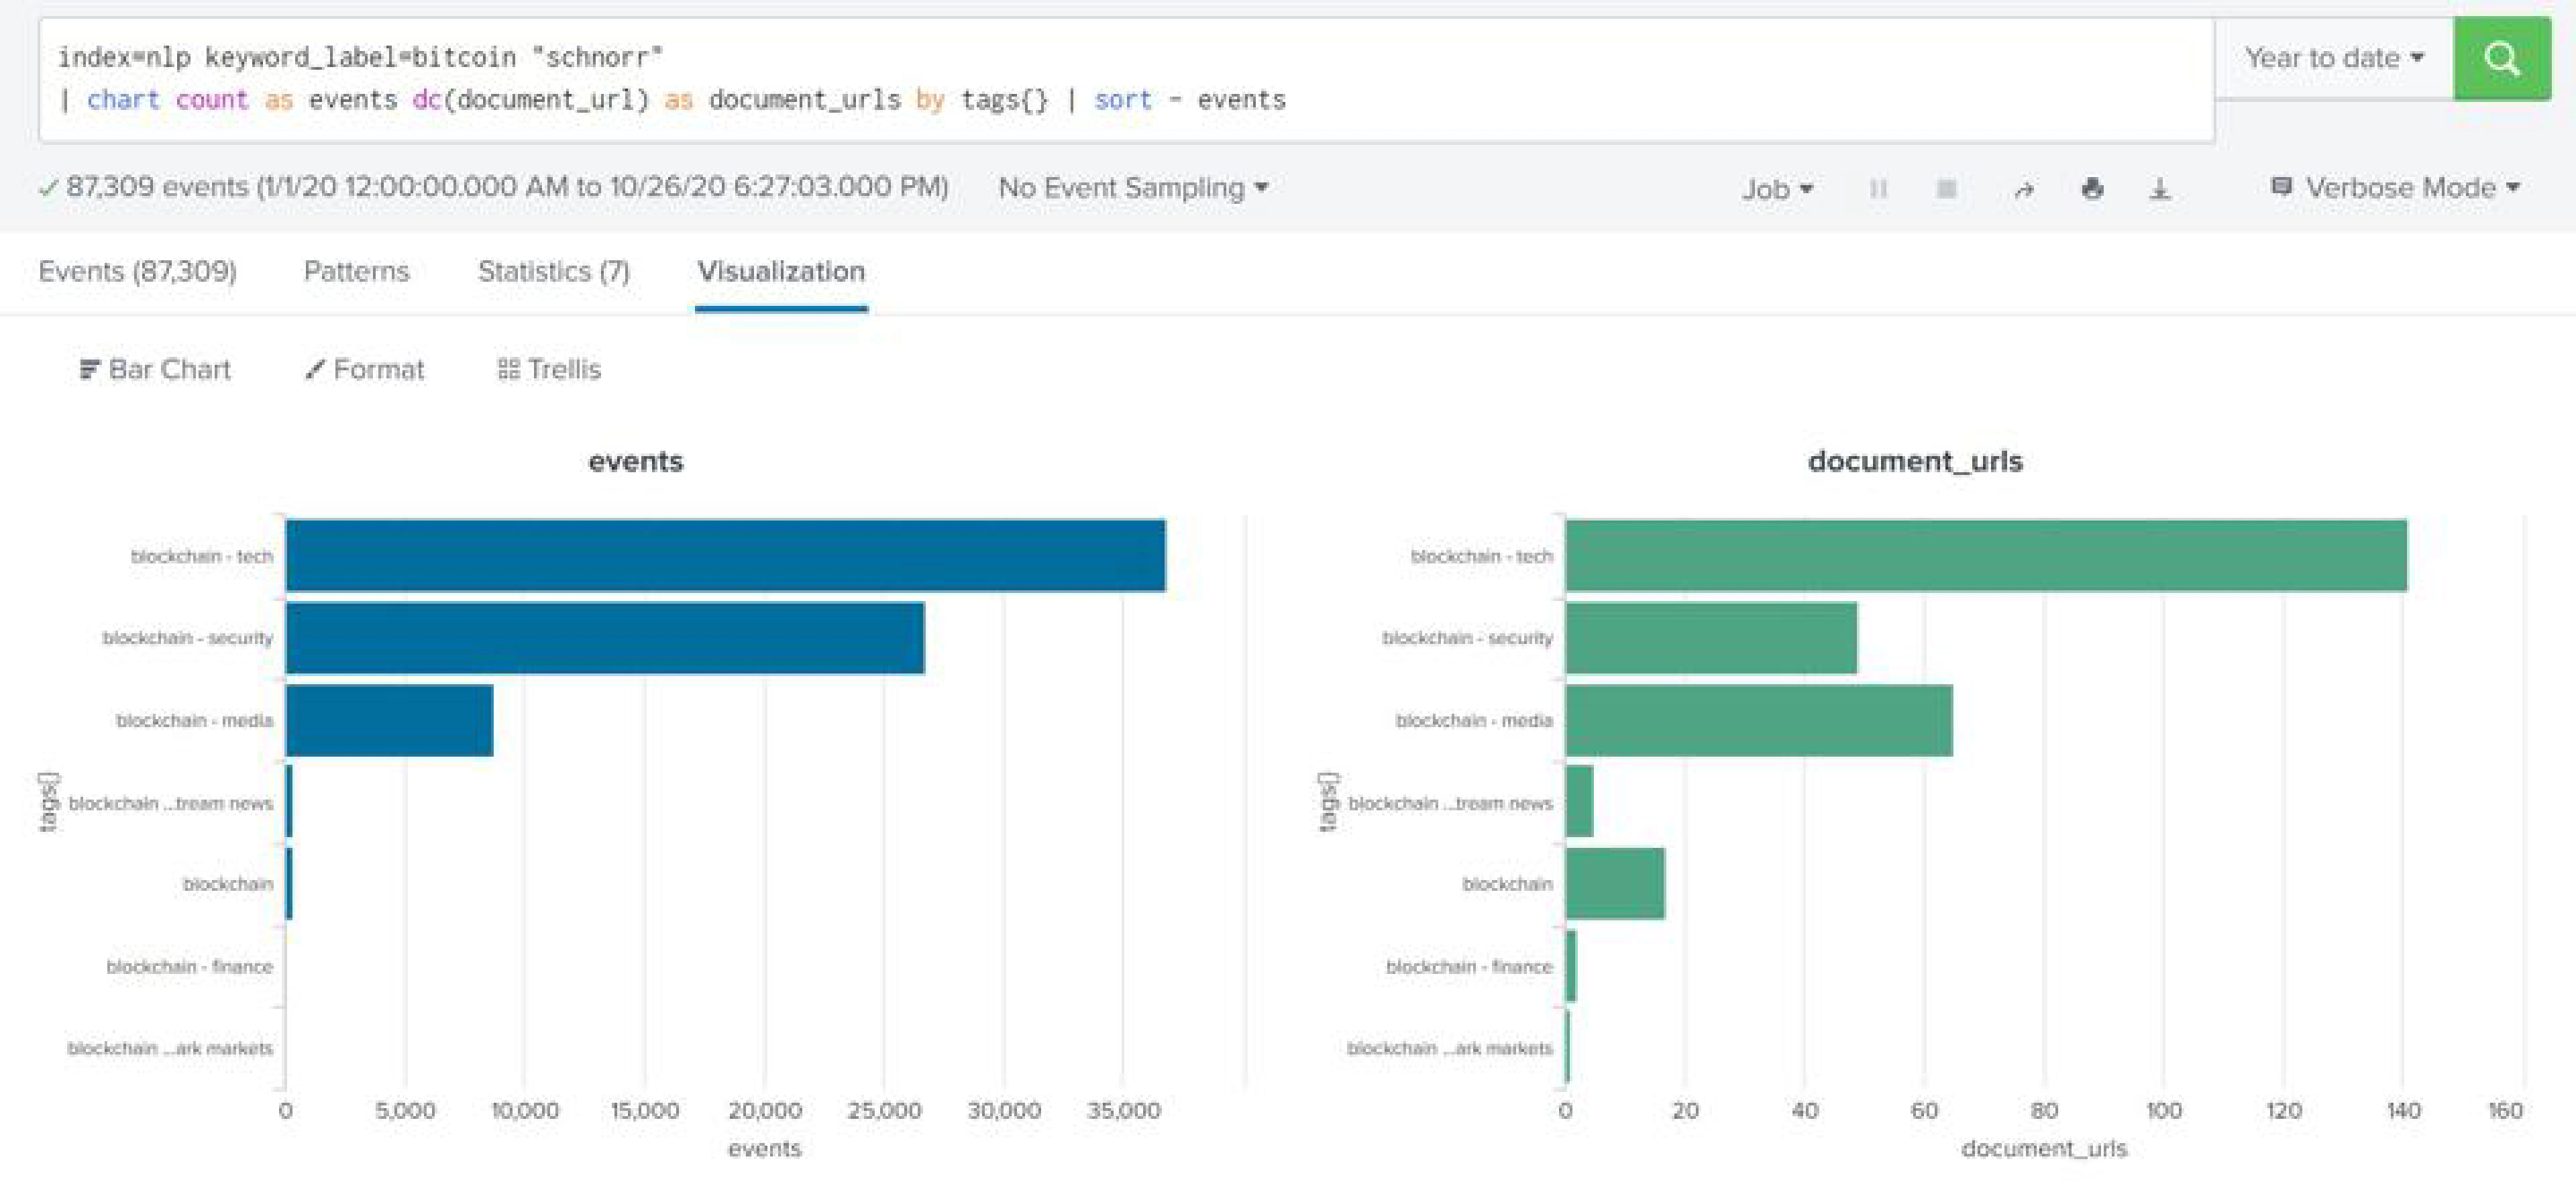Viewport: 2576px width, 1194px height.
Task: Click the blockchain - finance bar in document_urls chart
Action: [x=1571, y=966]
